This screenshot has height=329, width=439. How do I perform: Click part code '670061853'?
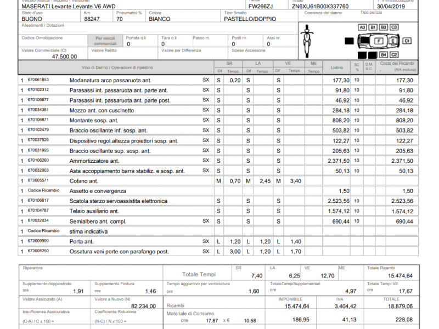tap(38, 80)
